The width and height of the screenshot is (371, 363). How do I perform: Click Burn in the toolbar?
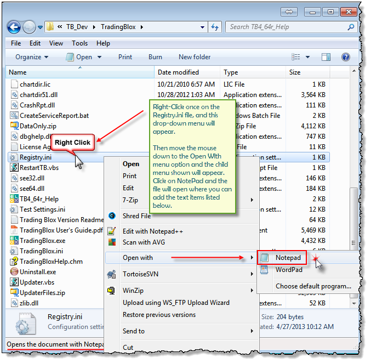(155, 57)
